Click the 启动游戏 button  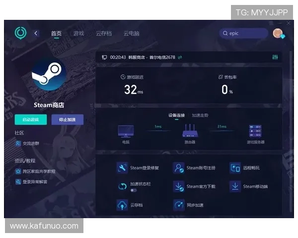tap(31, 119)
